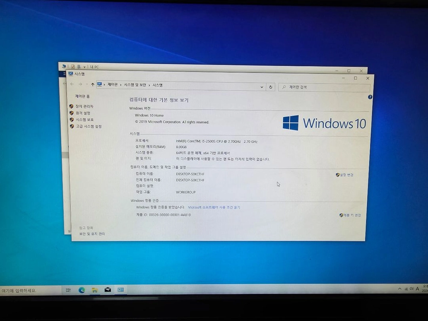428x321 pixels.
Task: Click the shield icon beside 시스템 보호
Action: 72,119
